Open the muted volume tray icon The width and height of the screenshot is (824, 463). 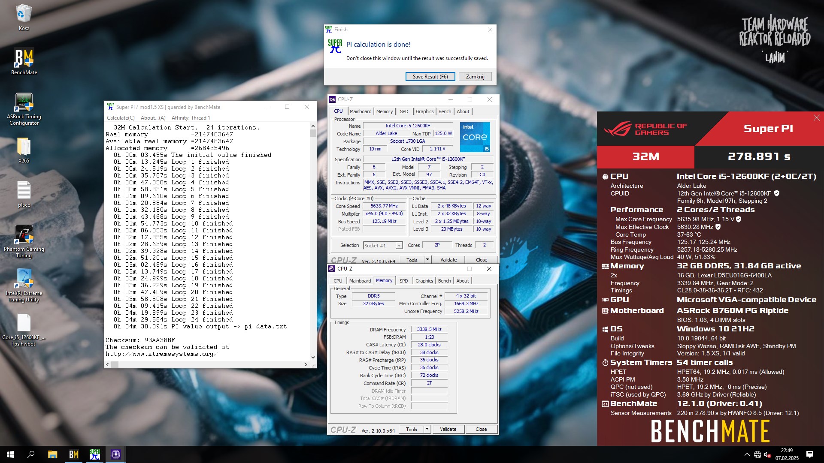tap(768, 454)
